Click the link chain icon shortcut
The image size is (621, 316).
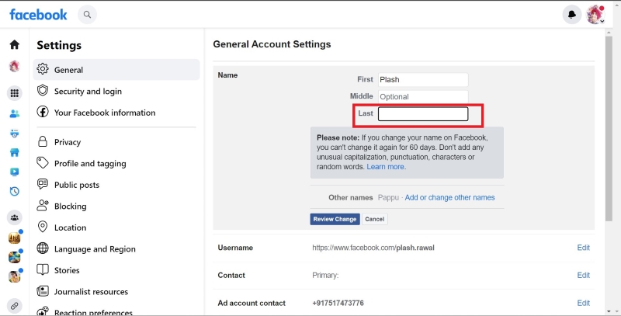15,306
